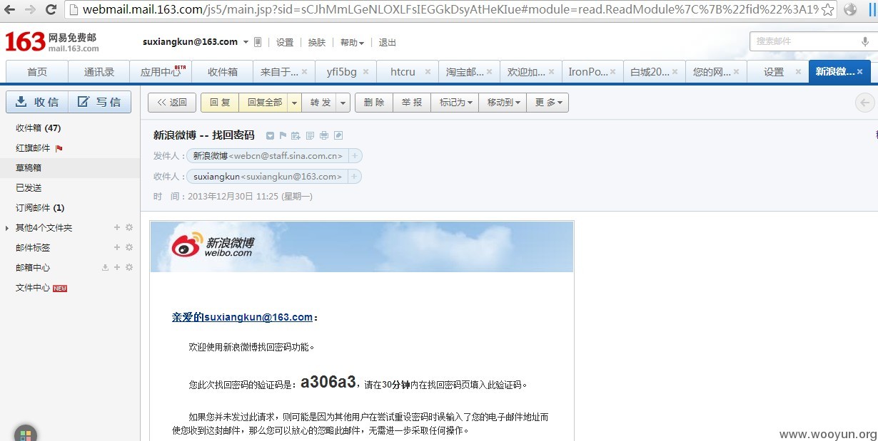Switch to the 应用中心 tab
The height and width of the screenshot is (441, 878).
click(x=161, y=72)
